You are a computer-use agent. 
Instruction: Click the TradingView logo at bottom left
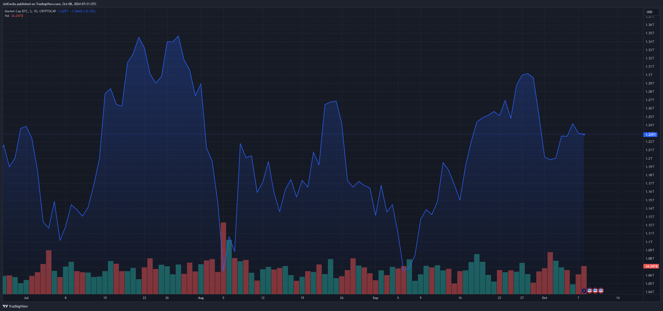15,306
